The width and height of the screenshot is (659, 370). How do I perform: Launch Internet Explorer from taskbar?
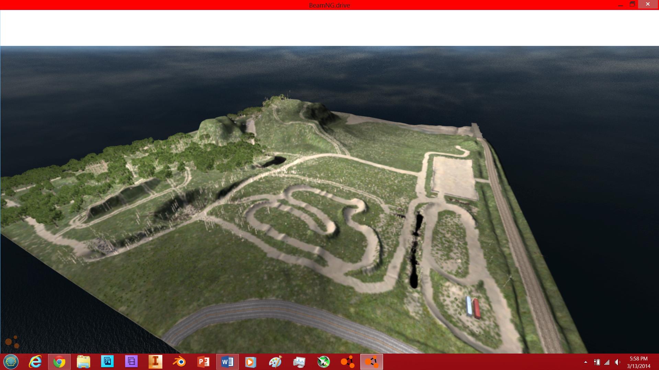[35, 362]
